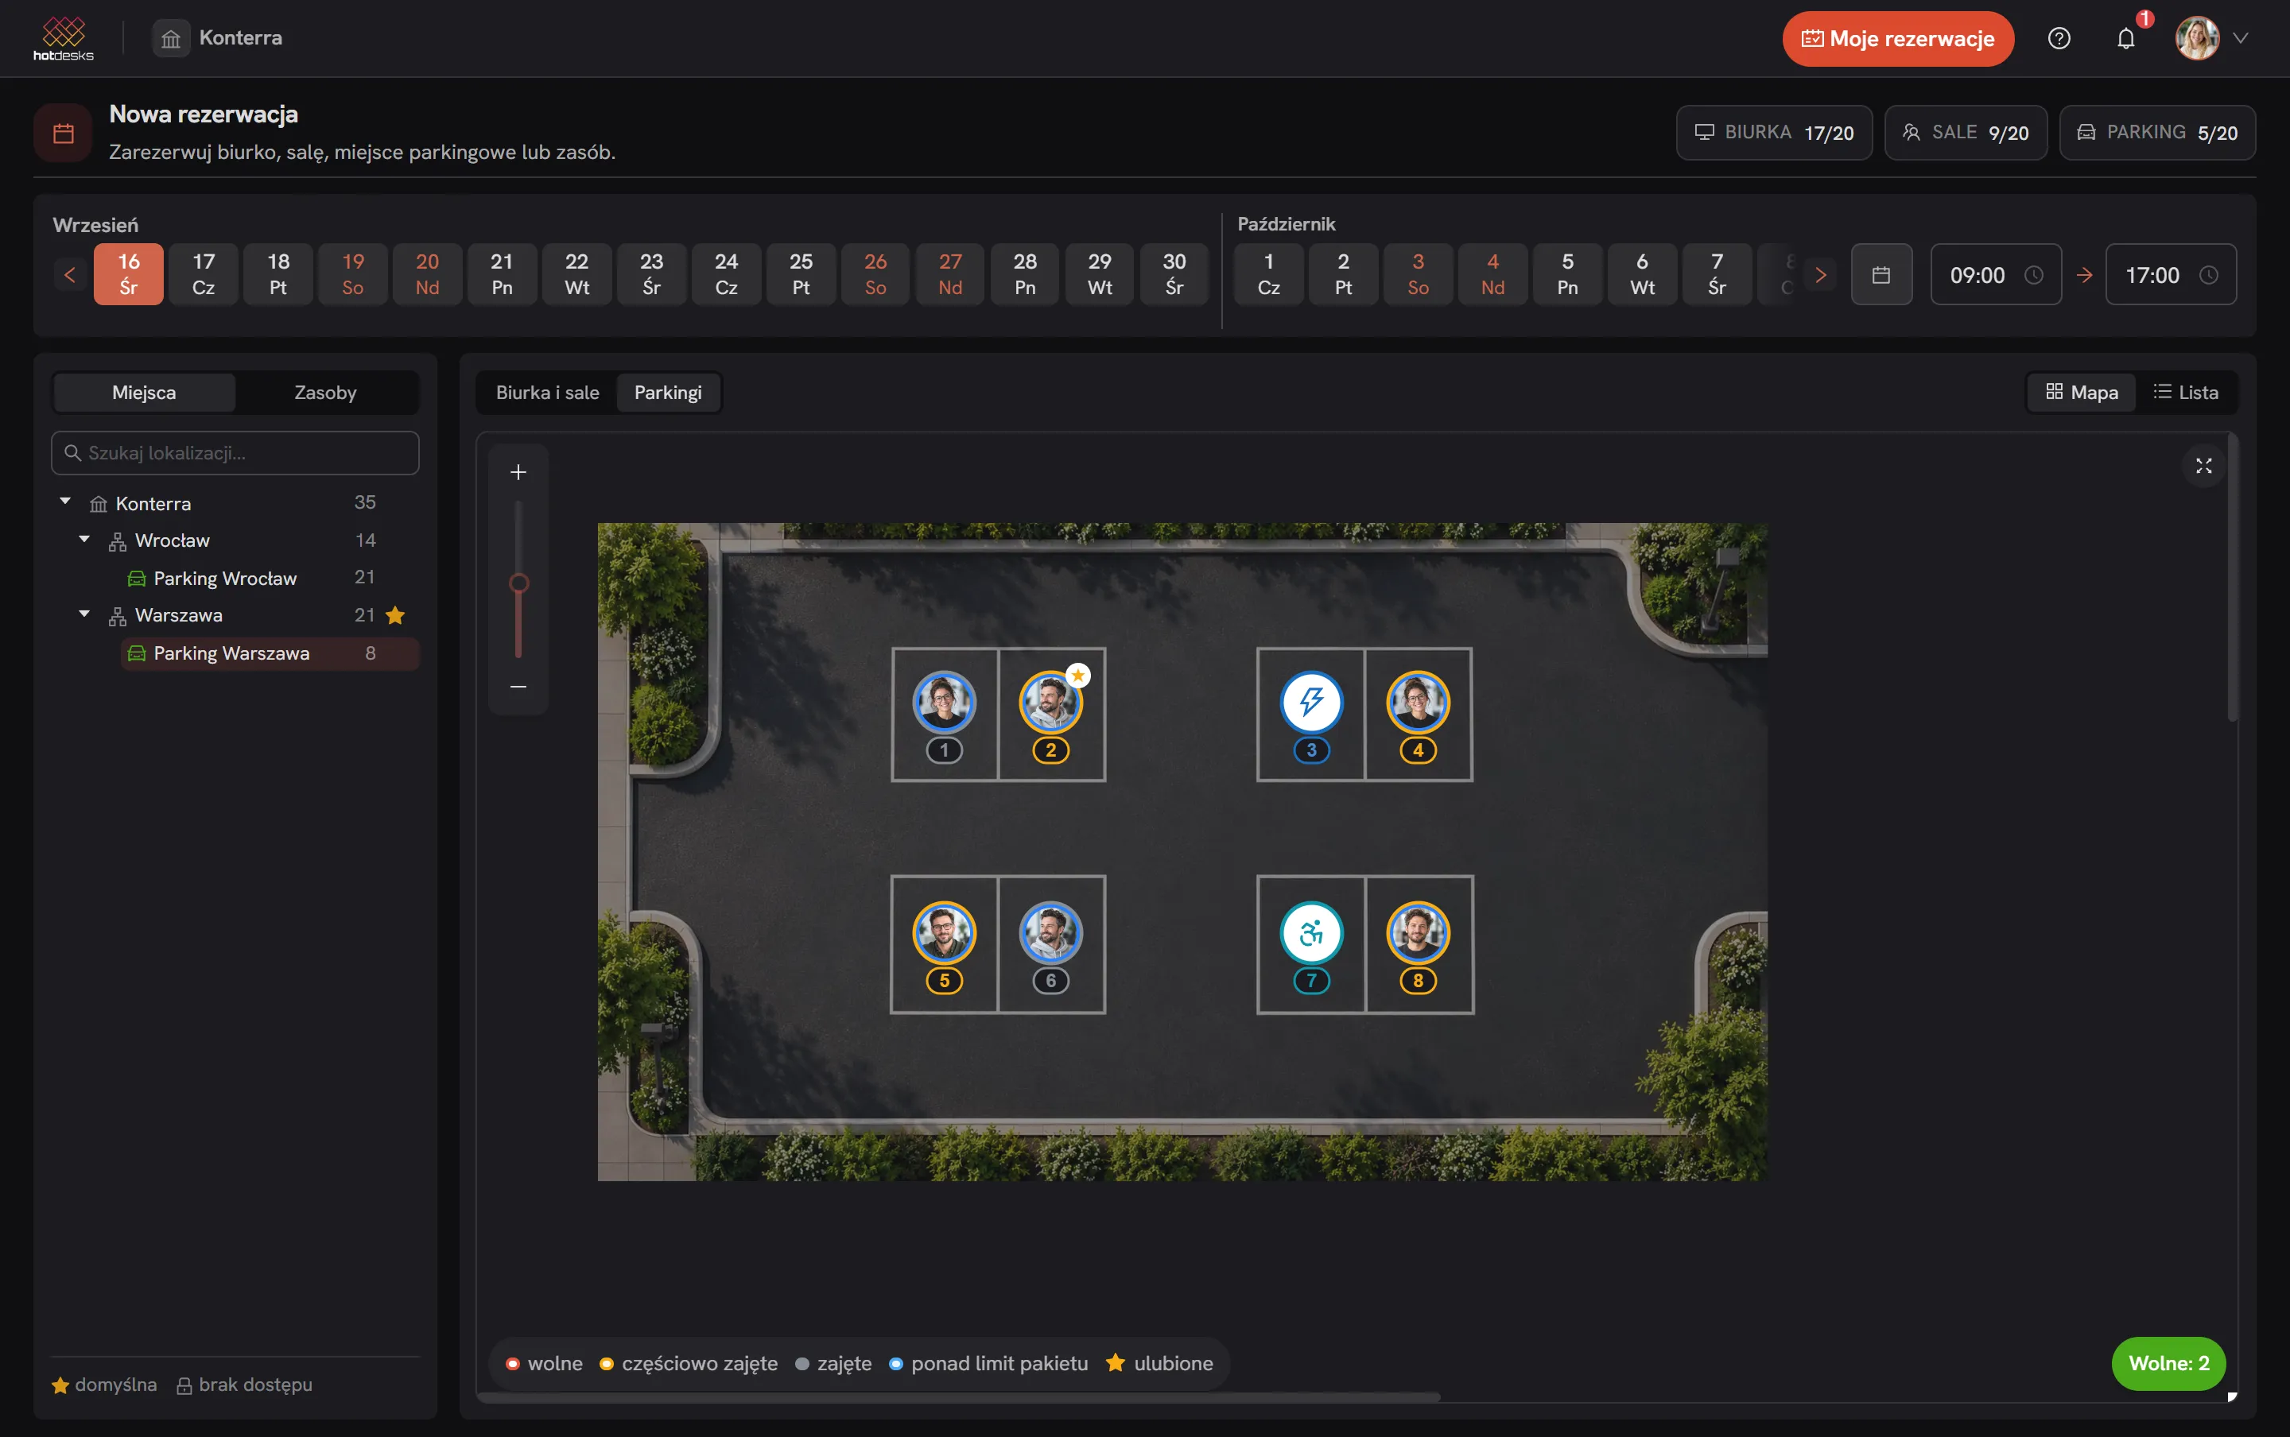Collapse the Wrocław tree node
2290x1437 pixels.
(84, 539)
